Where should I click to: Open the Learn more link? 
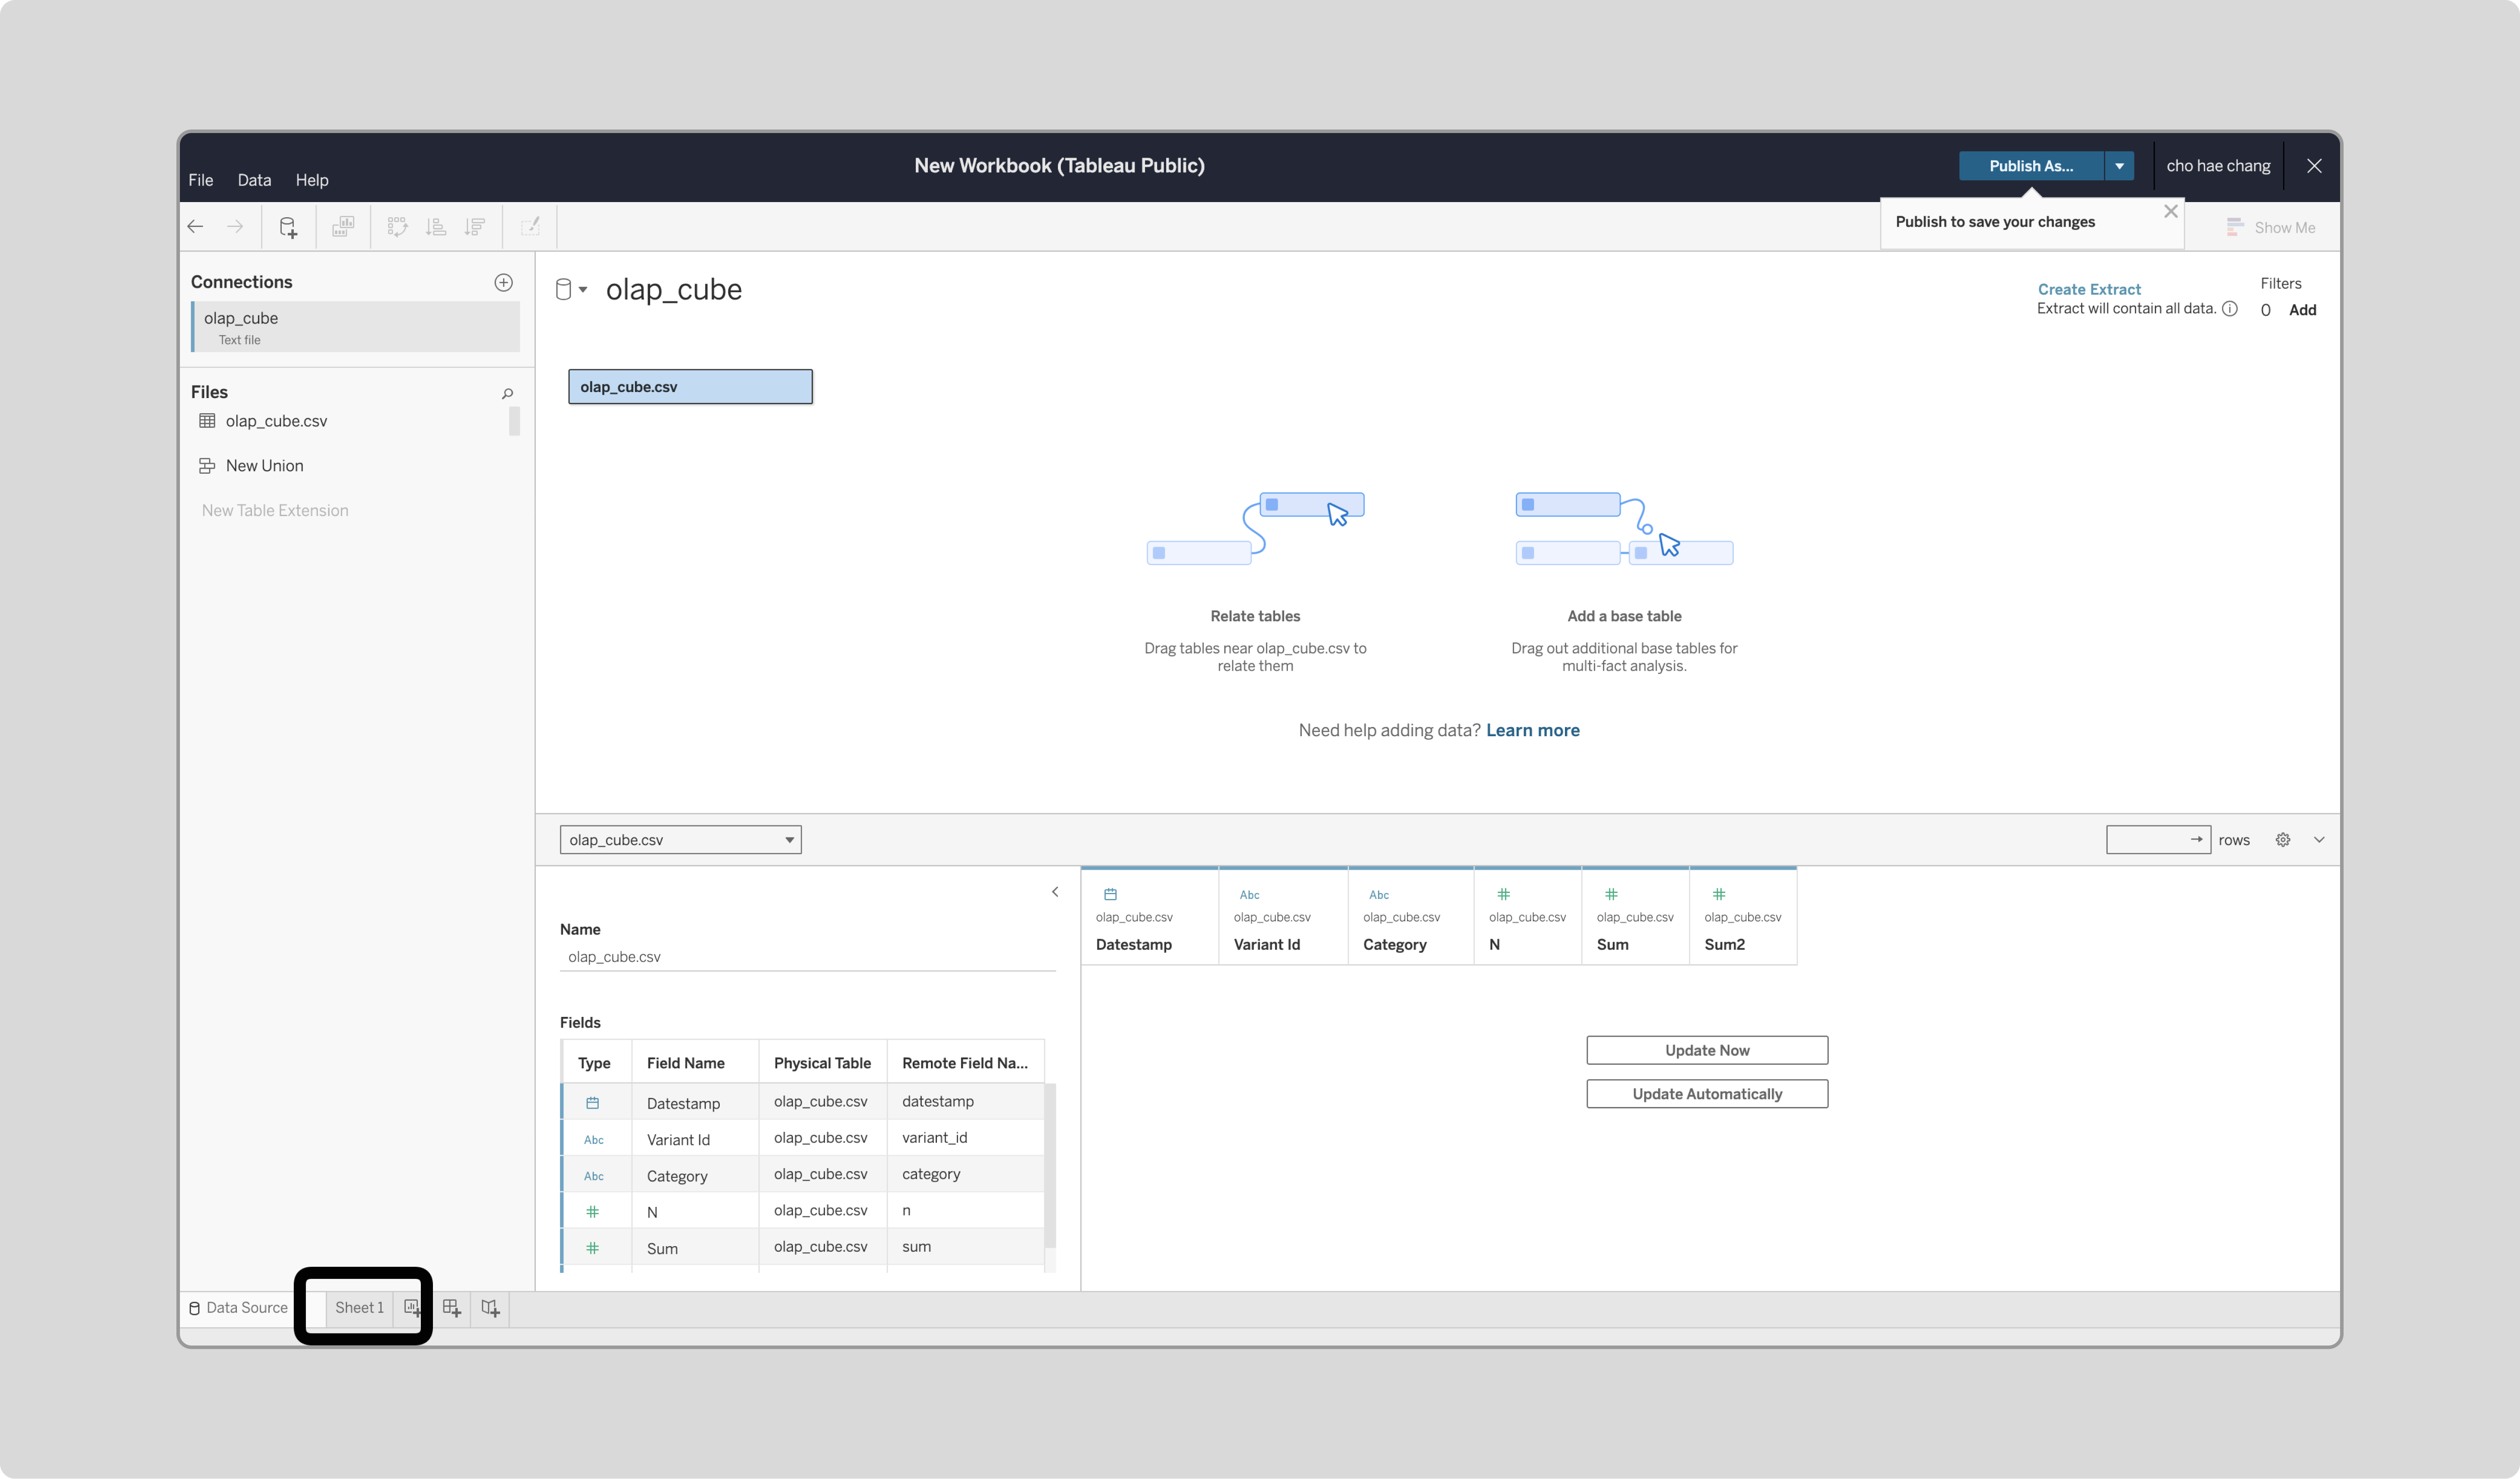coord(1532,730)
